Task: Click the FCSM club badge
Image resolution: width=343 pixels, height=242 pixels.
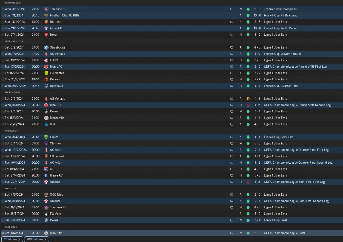Action: [x=46, y=137]
